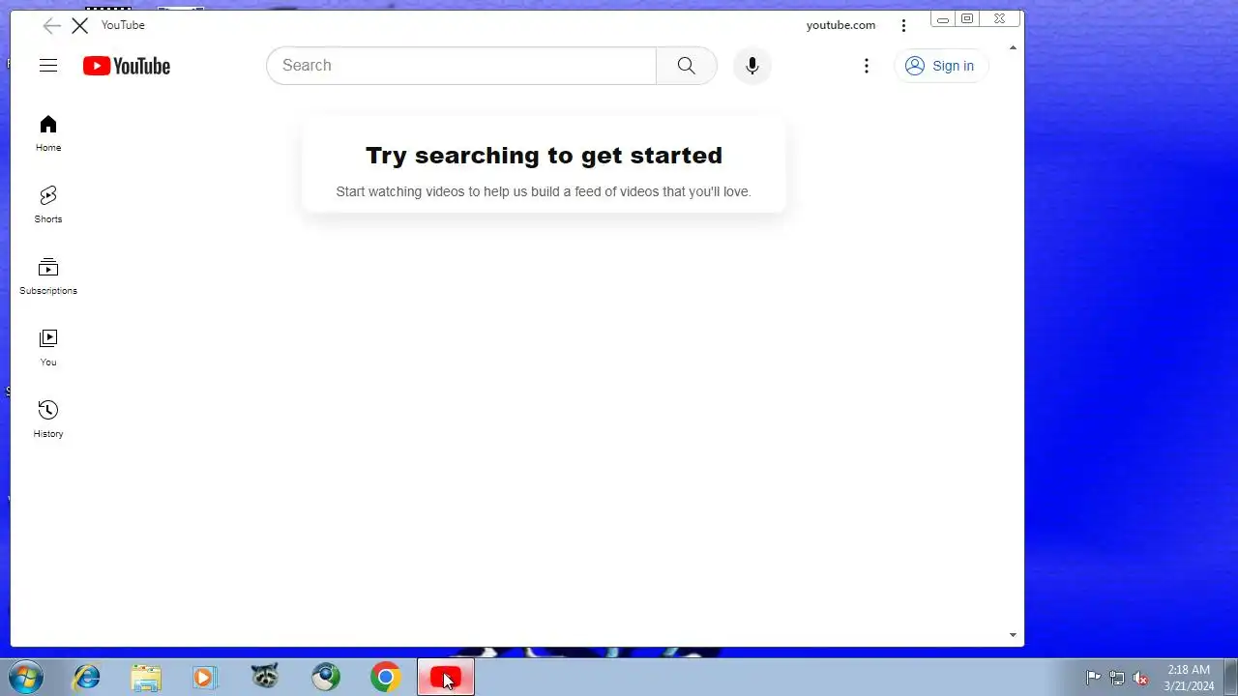Viewport: 1238px width, 696px height.
Task: Open the hamburger guide menu
Action: (x=48, y=66)
